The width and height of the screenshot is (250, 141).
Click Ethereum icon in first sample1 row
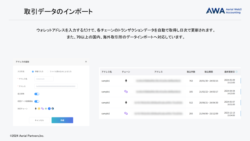click(126, 81)
